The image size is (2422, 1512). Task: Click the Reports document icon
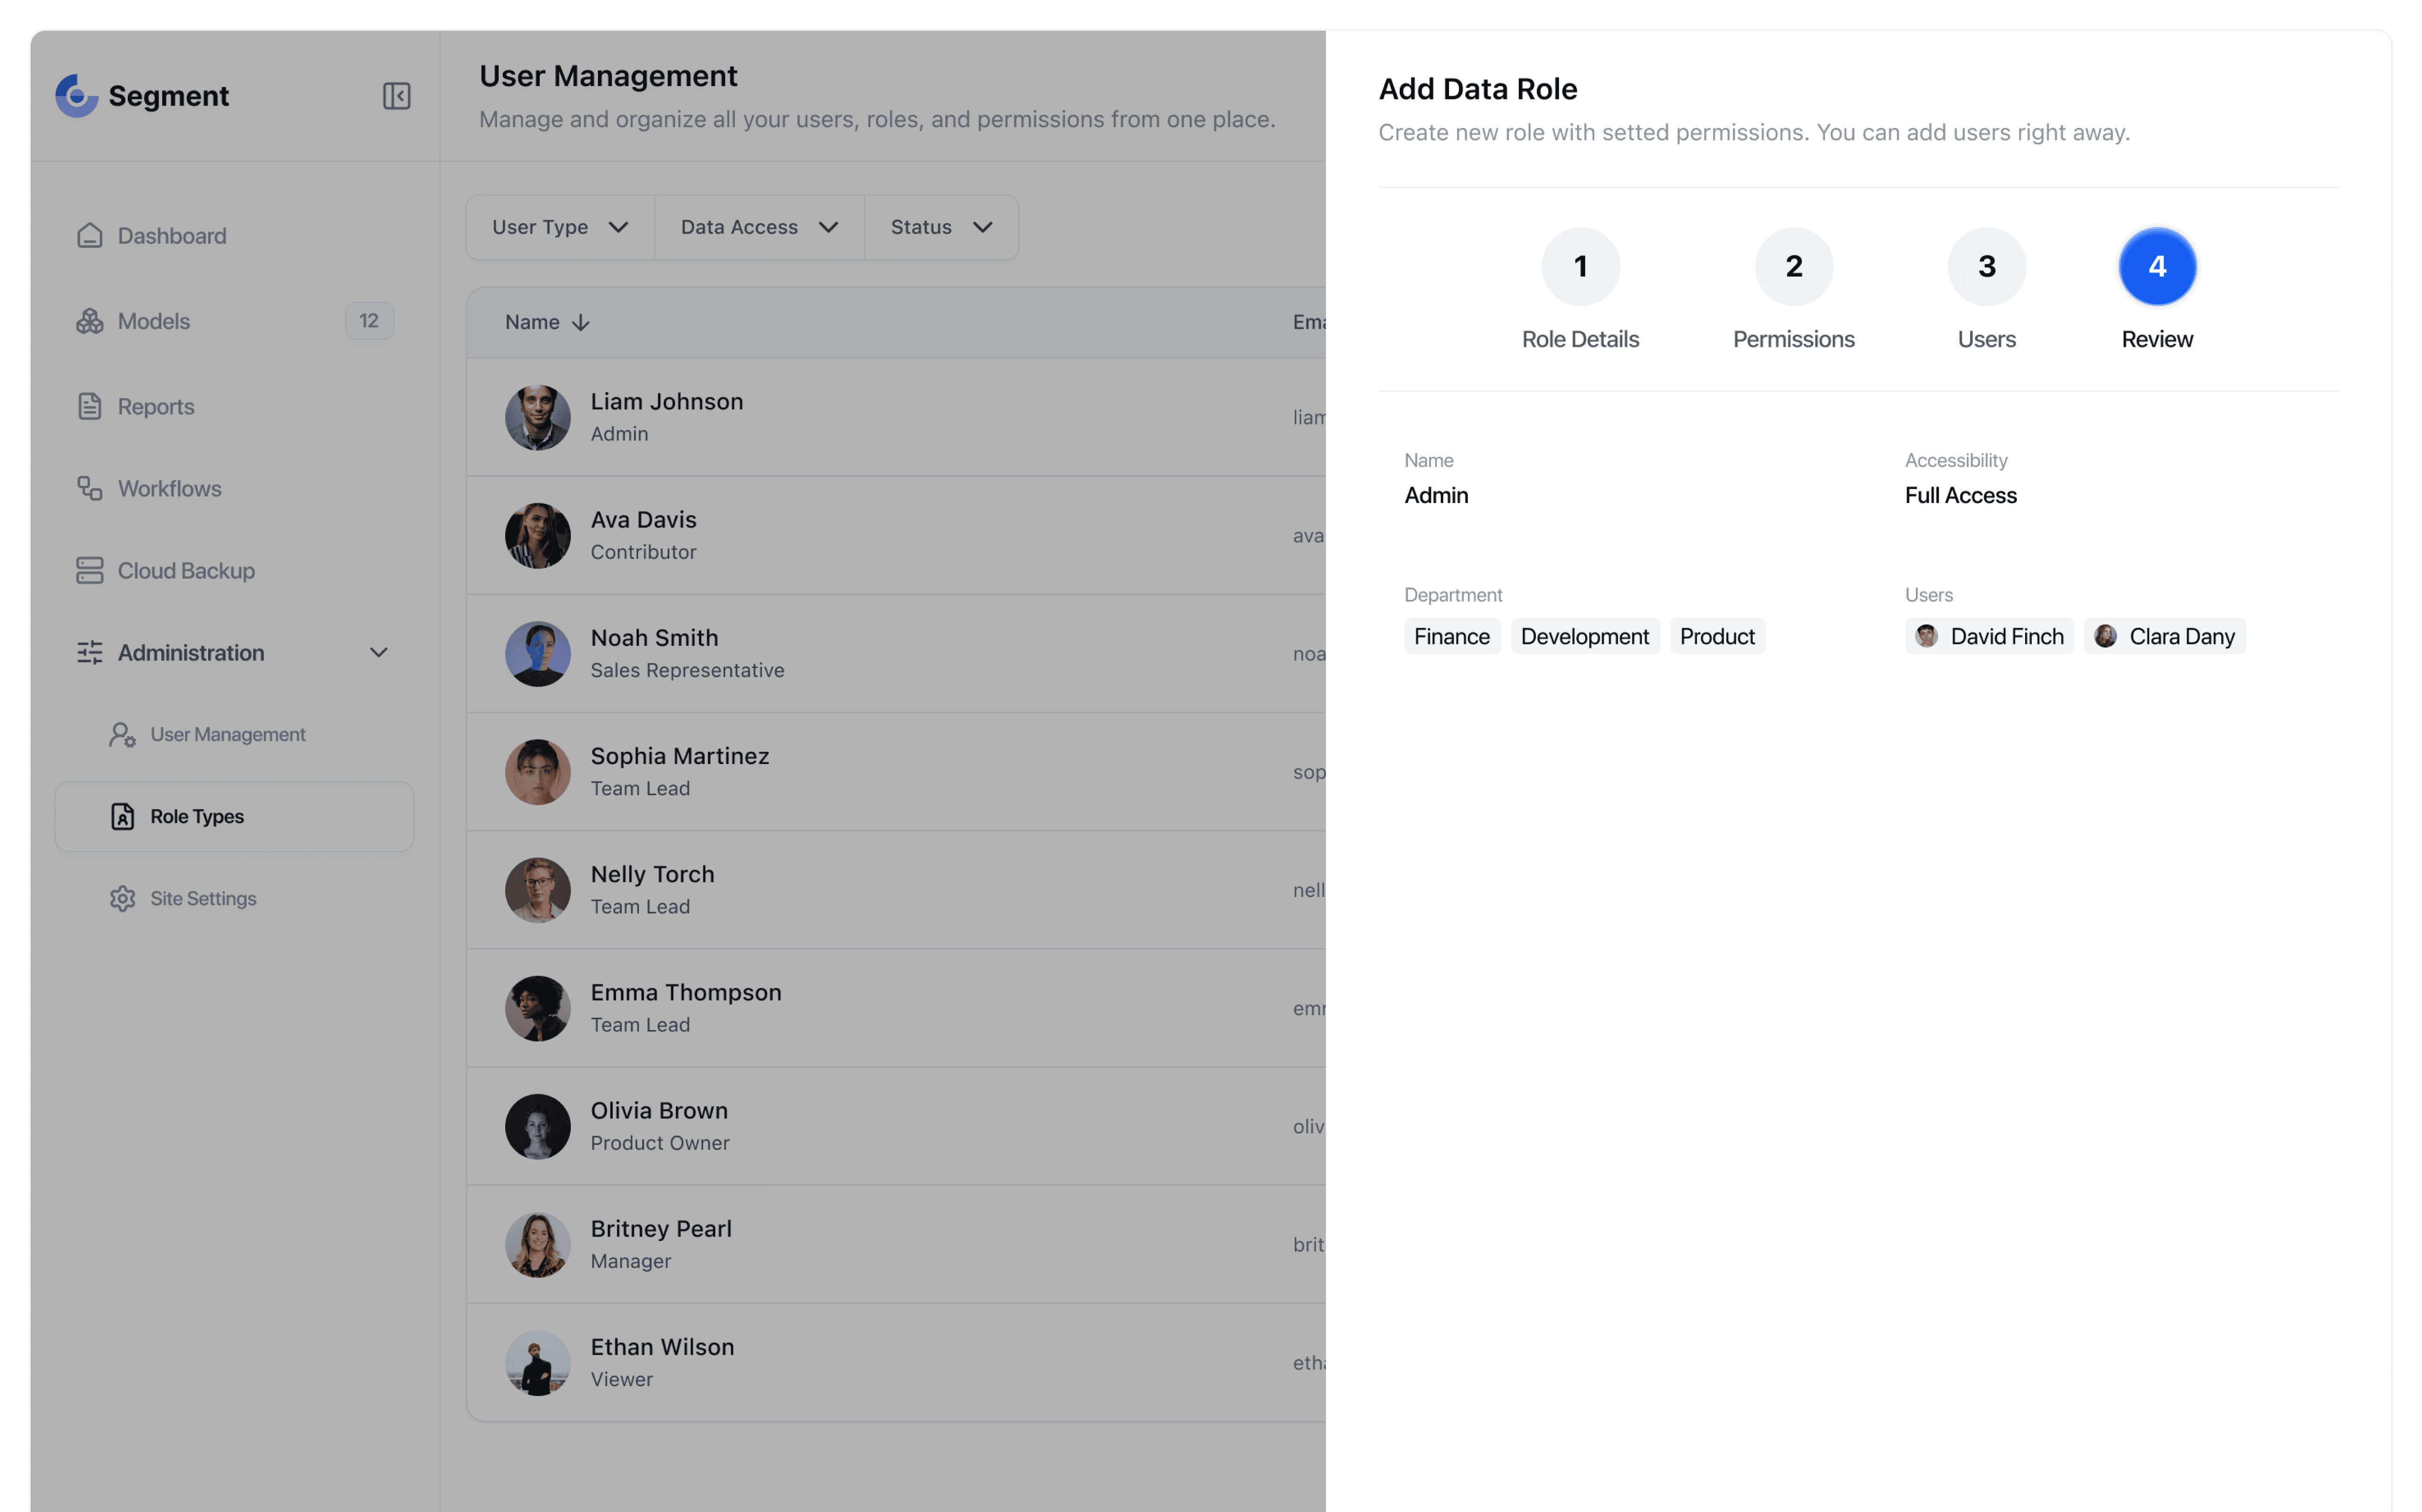click(x=90, y=407)
